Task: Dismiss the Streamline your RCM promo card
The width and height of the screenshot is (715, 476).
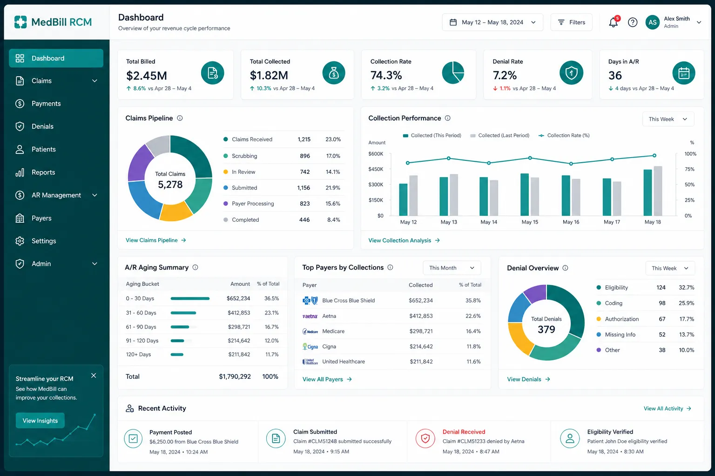Action: [x=94, y=376]
